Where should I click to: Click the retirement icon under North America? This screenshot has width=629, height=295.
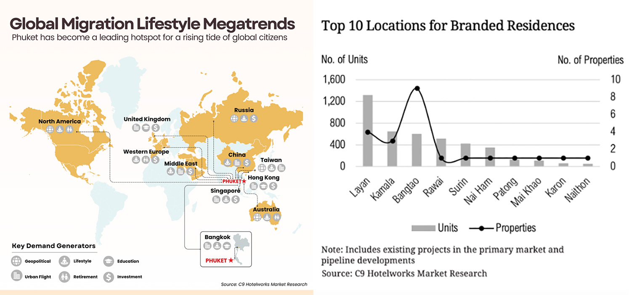click(x=69, y=129)
